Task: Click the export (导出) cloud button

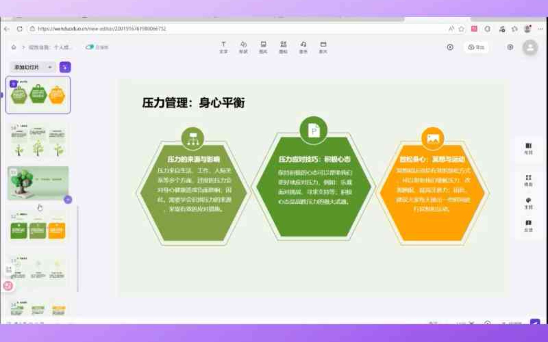Action: click(476, 47)
